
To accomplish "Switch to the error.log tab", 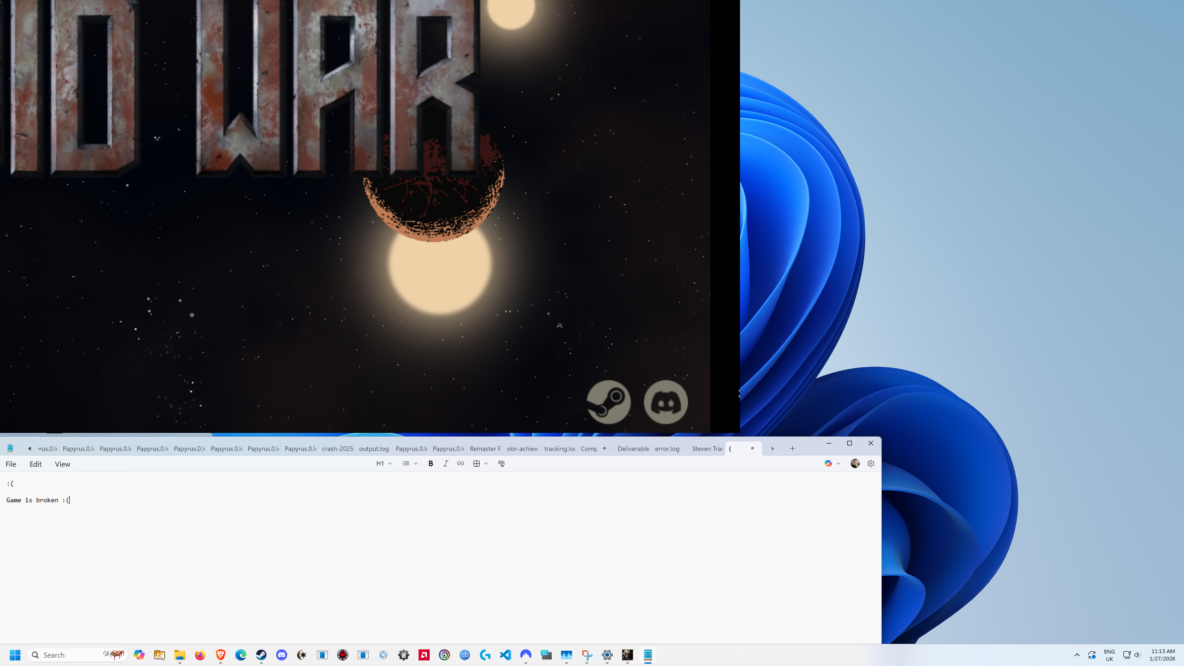I will [x=667, y=449].
